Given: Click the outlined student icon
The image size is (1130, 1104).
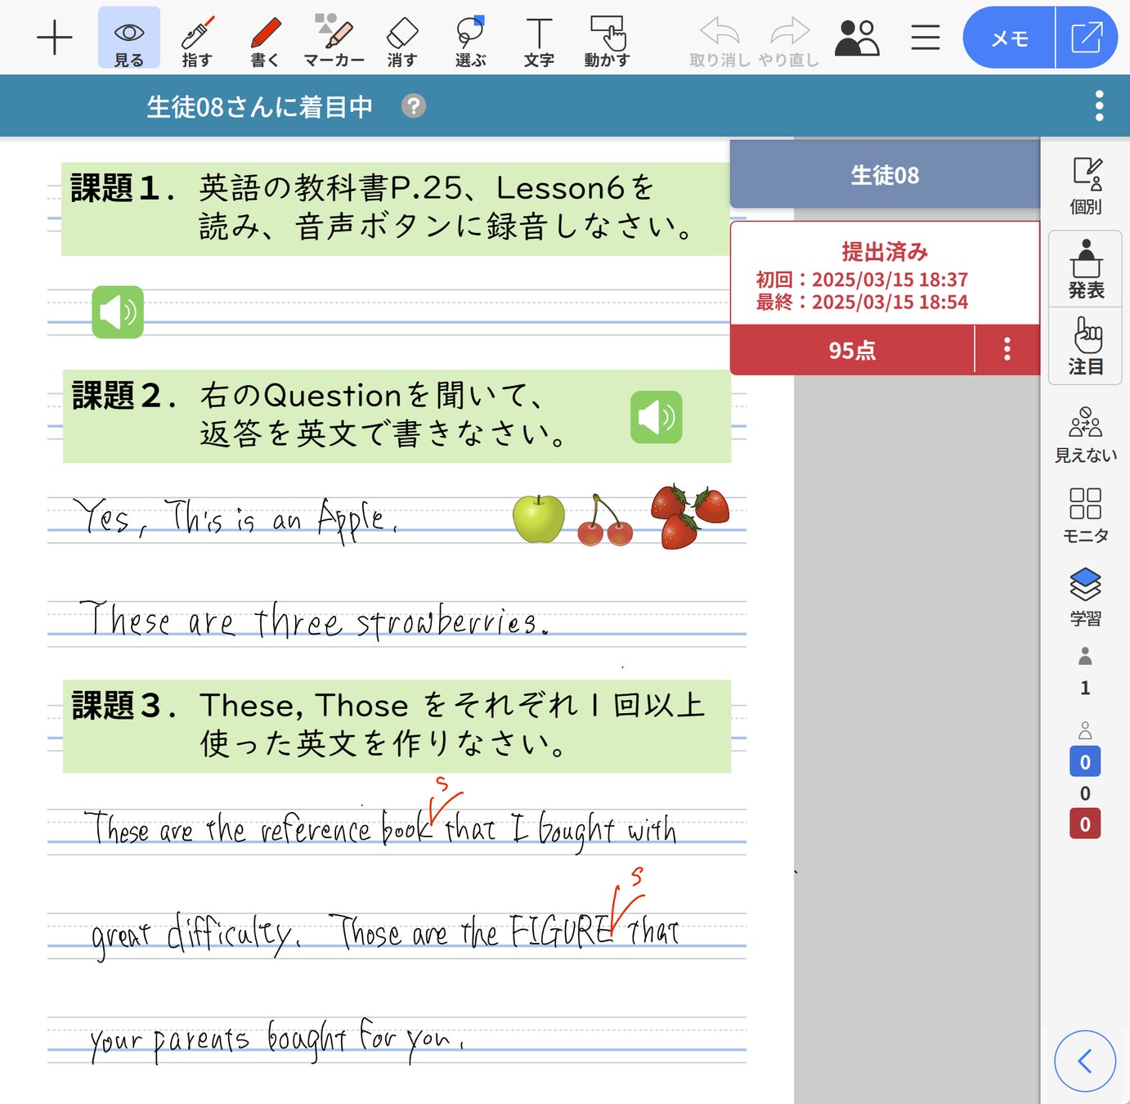Looking at the screenshot, I should (1085, 729).
